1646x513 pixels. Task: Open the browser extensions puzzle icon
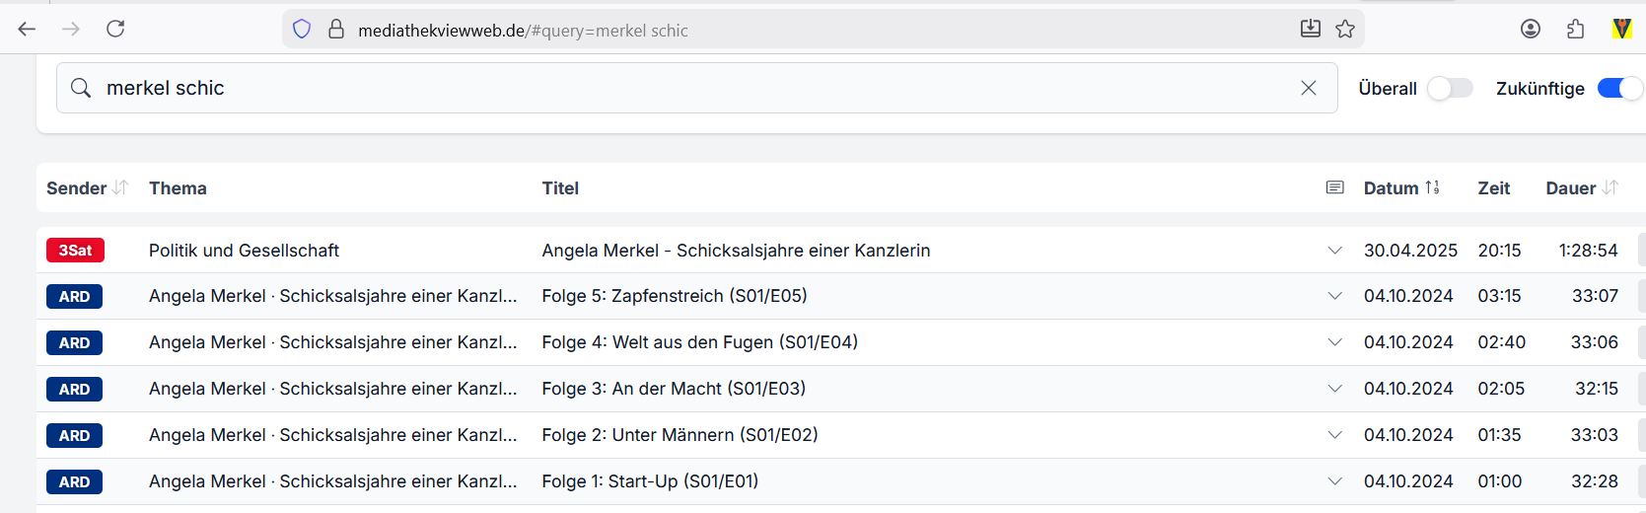tap(1575, 30)
